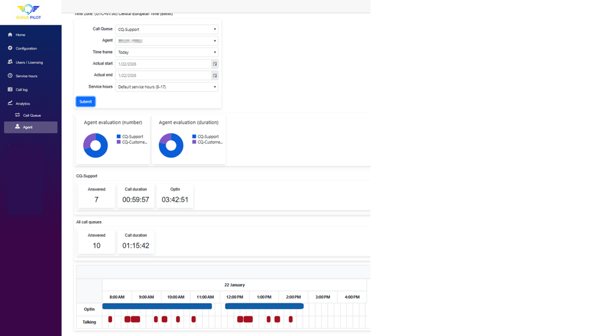
Task: Select the Analytics chart icon
Action: pyautogui.click(x=9, y=103)
